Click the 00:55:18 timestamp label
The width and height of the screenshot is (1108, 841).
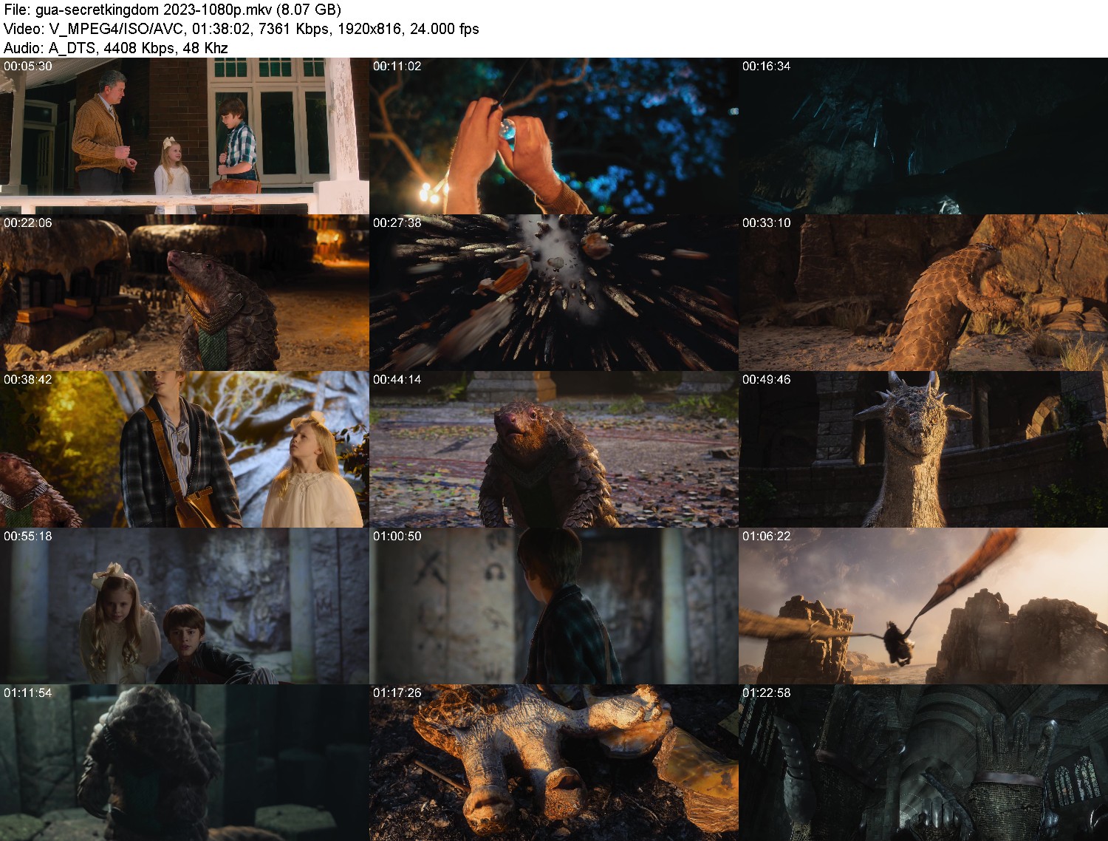28,536
